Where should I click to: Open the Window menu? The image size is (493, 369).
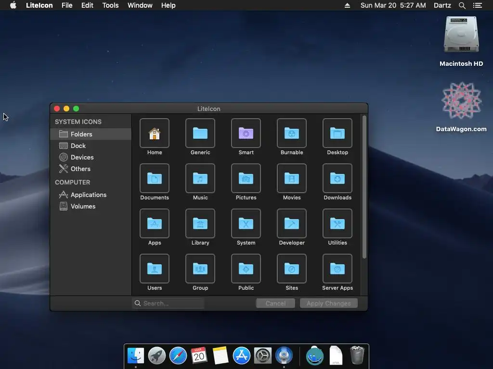[x=140, y=5]
